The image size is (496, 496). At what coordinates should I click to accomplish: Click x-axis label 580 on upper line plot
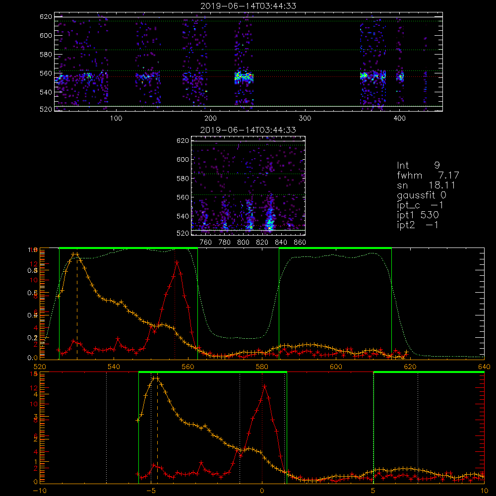tap(262, 367)
